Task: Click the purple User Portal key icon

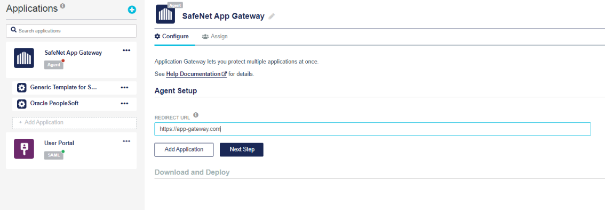Action: tap(24, 149)
